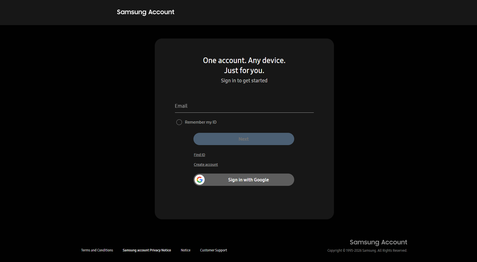Click the Sign in with Google text label
Screen dimensions: 477x262
(x=248, y=180)
